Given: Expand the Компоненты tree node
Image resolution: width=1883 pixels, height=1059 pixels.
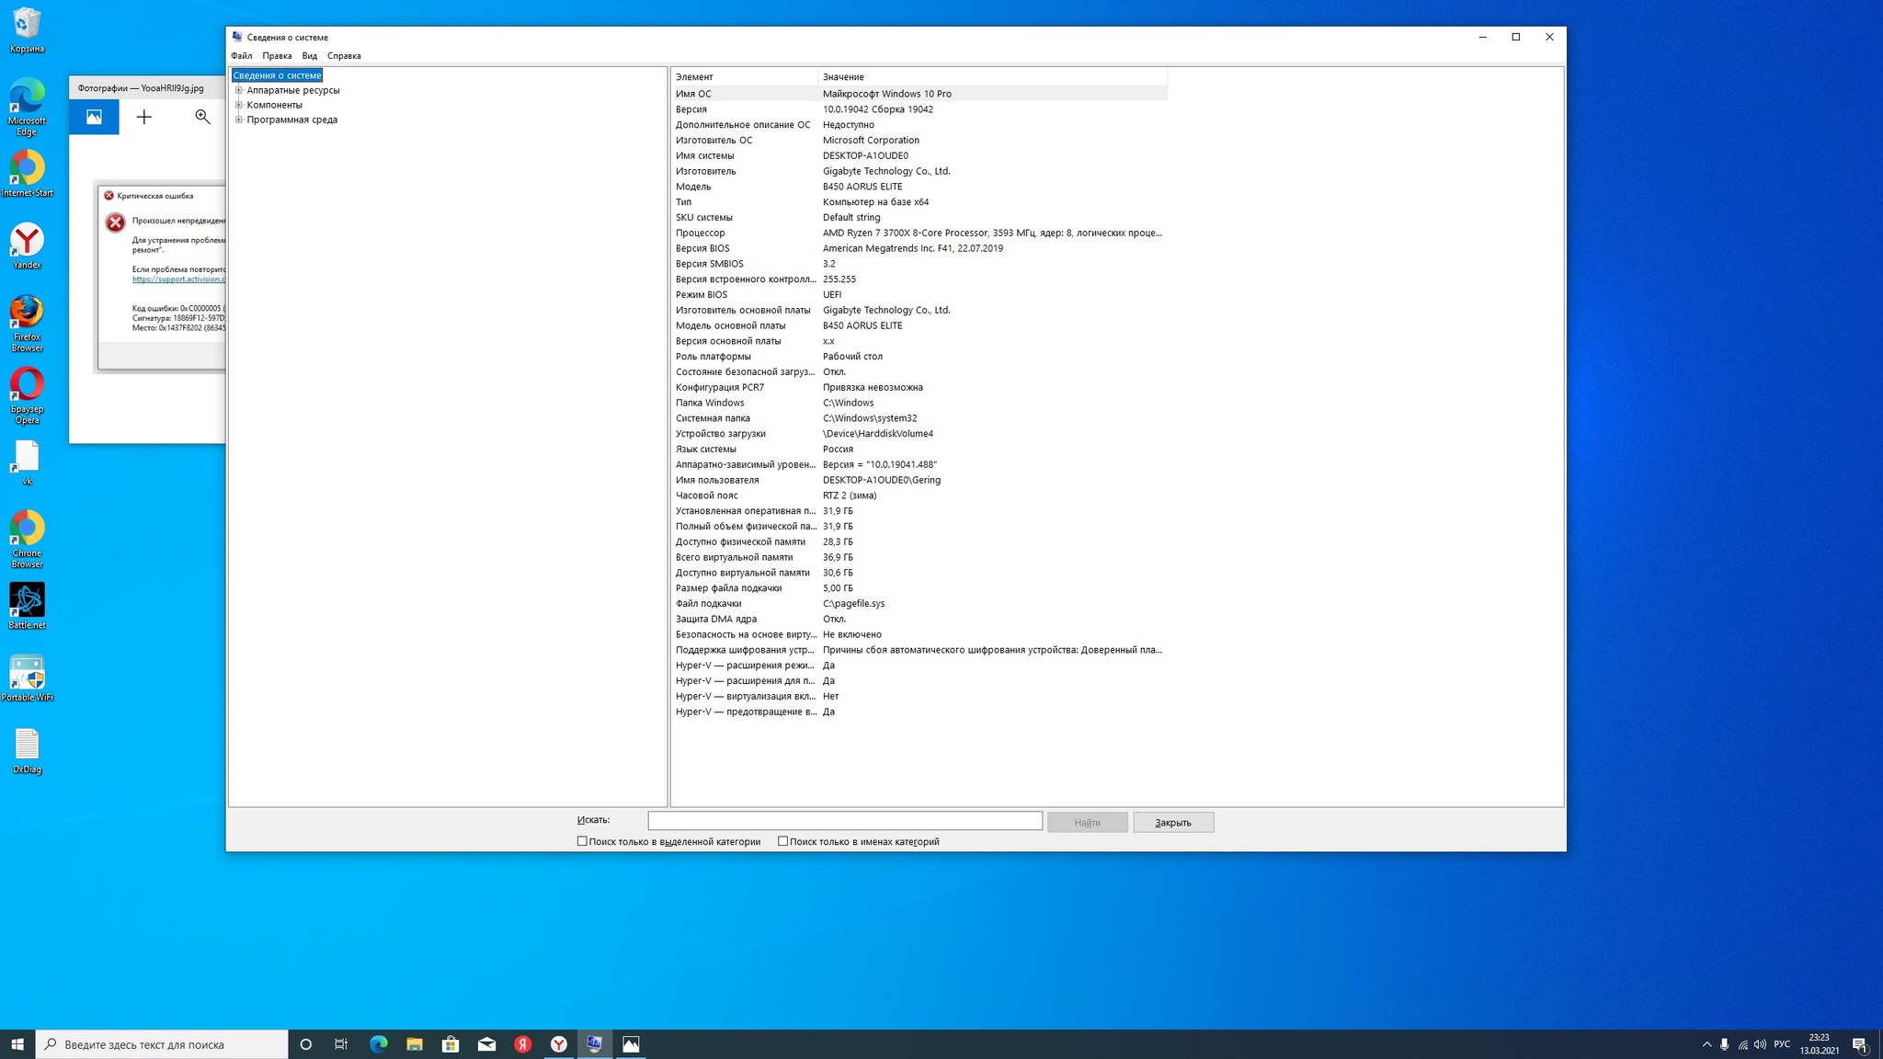Looking at the screenshot, I should tap(239, 105).
